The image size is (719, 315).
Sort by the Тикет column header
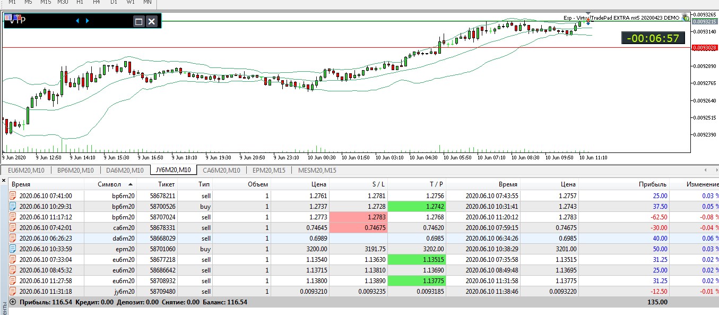point(157,184)
